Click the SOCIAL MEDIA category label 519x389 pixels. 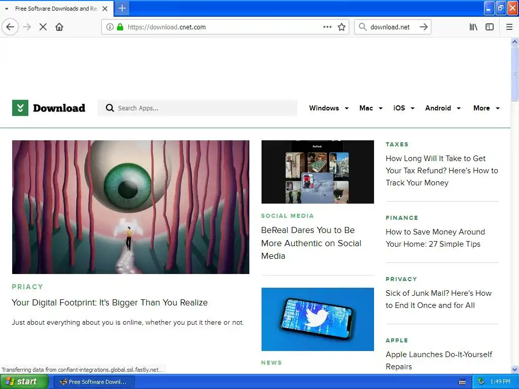(287, 216)
